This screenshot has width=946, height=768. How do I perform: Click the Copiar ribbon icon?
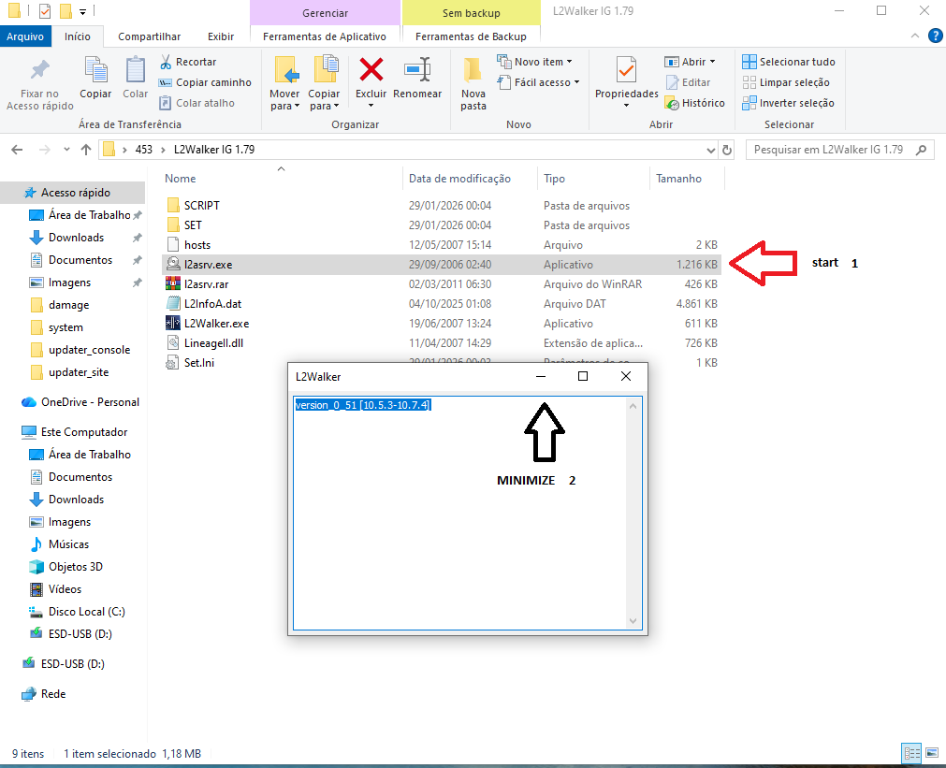pyautogui.click(x=95, y=70)
